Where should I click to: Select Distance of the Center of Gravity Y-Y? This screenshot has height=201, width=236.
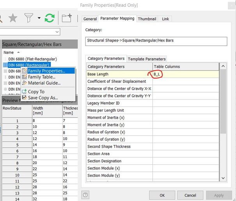pyautogui.click(x=153, y=96)
